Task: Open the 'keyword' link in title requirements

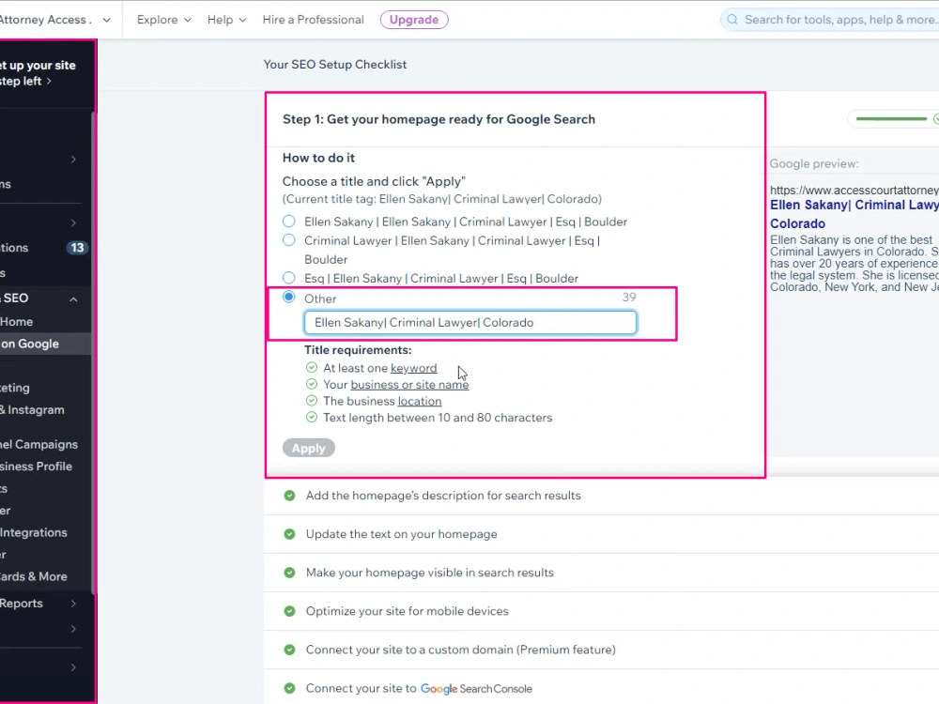Action: [414, 368]
